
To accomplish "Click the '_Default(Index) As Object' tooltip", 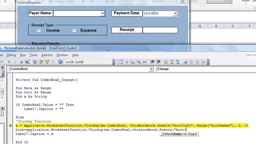I will click(x=179, y=134).
